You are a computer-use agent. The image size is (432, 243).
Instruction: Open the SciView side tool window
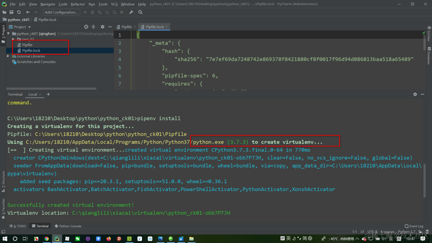pos(429,34)
